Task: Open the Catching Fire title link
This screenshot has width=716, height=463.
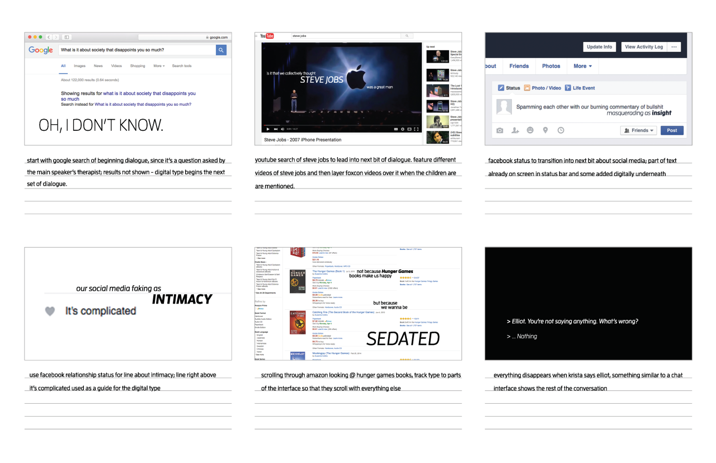Action: click(343, 312)
